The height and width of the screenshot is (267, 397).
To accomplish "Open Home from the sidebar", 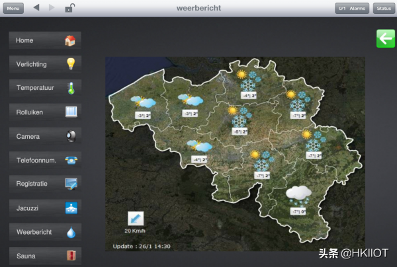I will (45, 40).
